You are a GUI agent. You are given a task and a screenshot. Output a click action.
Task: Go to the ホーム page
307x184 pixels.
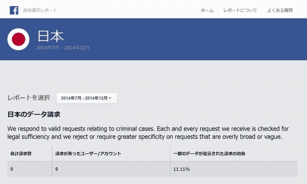point(207,10)
